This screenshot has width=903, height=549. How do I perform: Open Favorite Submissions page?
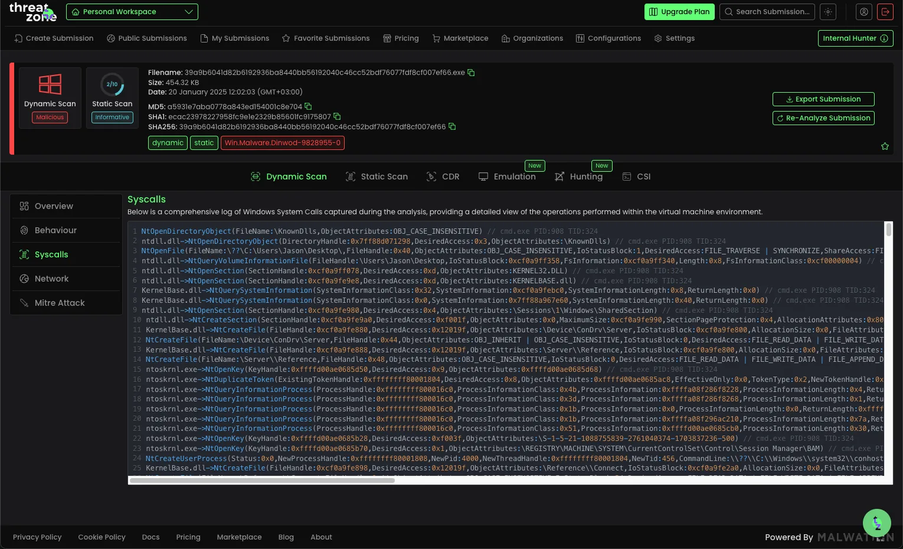326,38
